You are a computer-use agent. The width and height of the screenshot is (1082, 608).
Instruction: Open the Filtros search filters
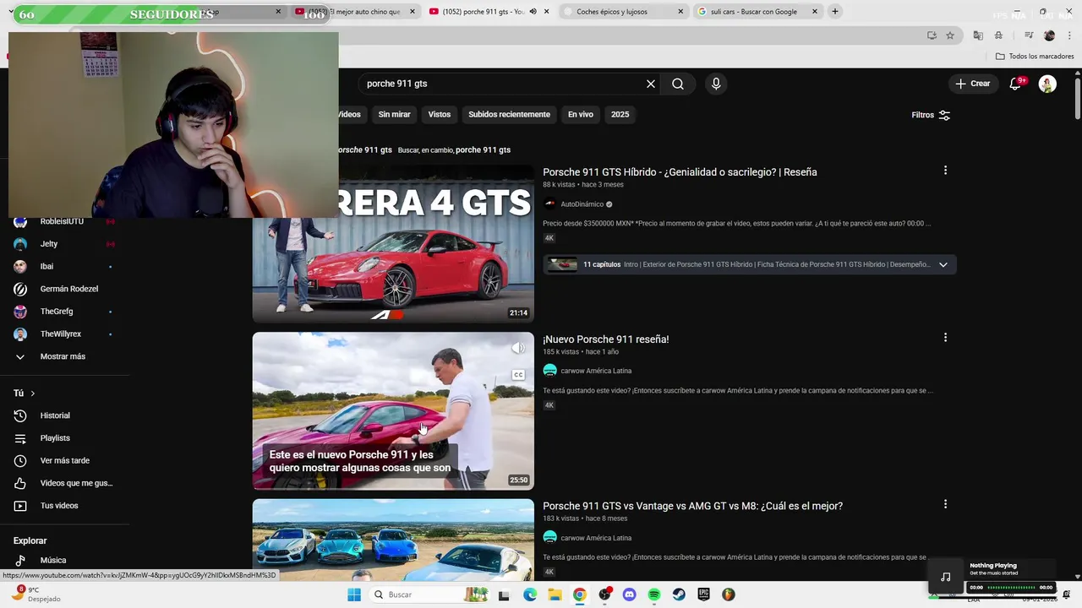click(x=932, y=115)
